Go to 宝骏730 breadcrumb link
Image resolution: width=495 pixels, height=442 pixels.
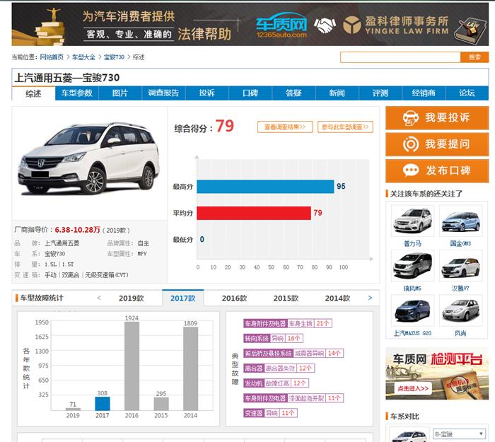(114, 57)
